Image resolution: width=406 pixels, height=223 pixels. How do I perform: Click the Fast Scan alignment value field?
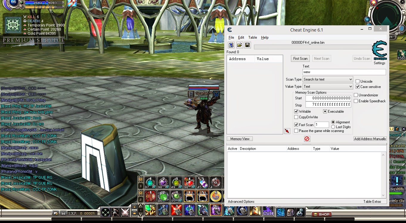pyautogui.click(x=322, y=125)
